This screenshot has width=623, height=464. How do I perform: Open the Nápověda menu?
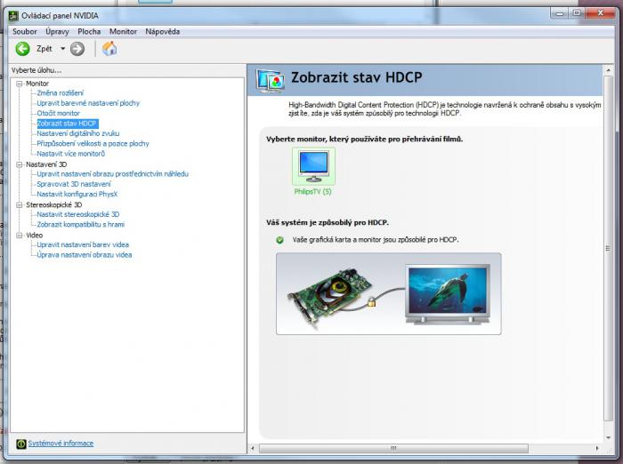(162, 31)
